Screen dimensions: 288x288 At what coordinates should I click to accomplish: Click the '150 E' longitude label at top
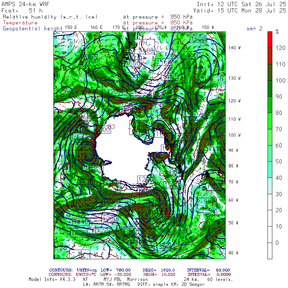pyautogui.click(x=71, y=28)
